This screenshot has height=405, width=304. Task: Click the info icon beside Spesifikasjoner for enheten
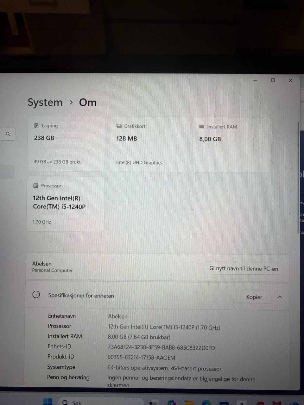point(36,295)
